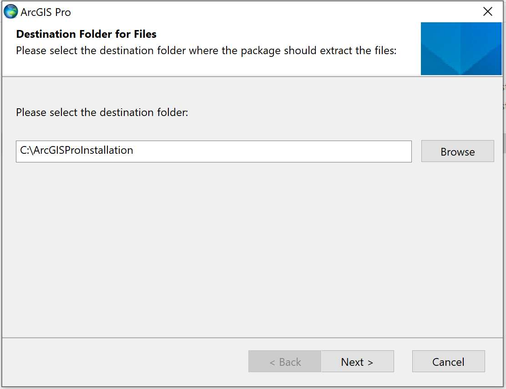The image size is (506, 389).
Task: Proceed by pressing the Next button
Action: [x=357, y=362]
